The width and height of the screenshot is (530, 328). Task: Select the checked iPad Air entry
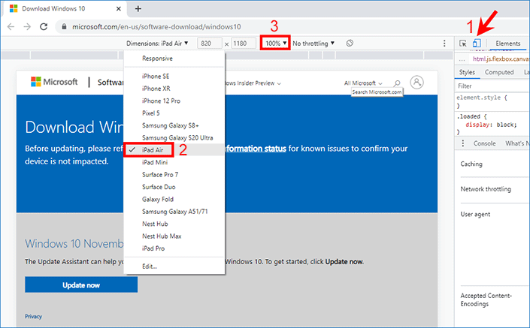point(174,150)
